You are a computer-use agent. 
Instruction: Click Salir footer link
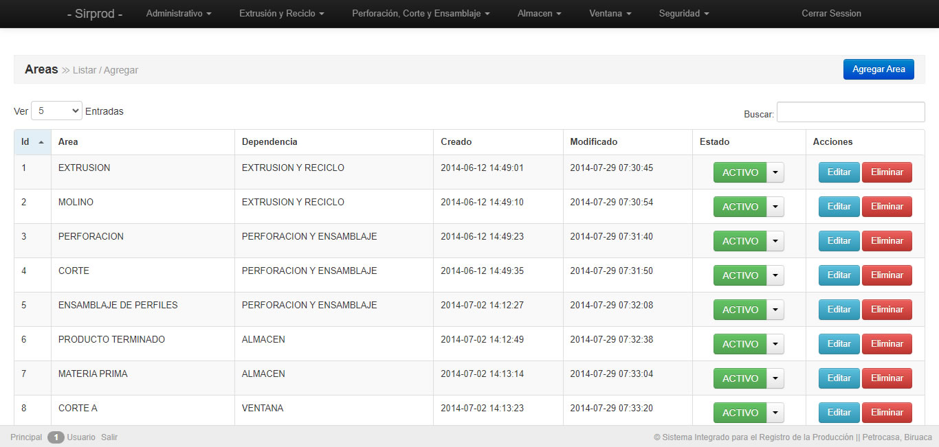pos(109,437)
